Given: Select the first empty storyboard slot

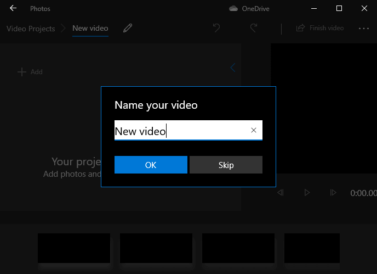Looking at the screenshot, I should tap(74, 248).
